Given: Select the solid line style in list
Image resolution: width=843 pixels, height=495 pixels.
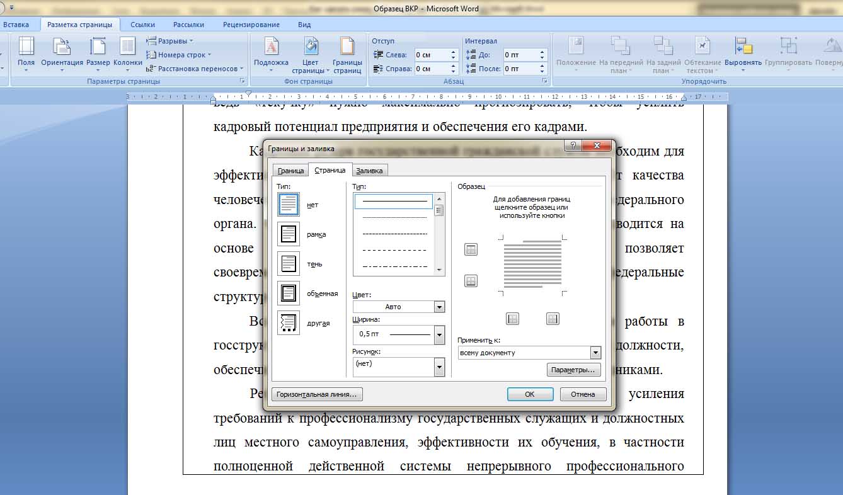Looking at the screenshot, I should point(394,202).
